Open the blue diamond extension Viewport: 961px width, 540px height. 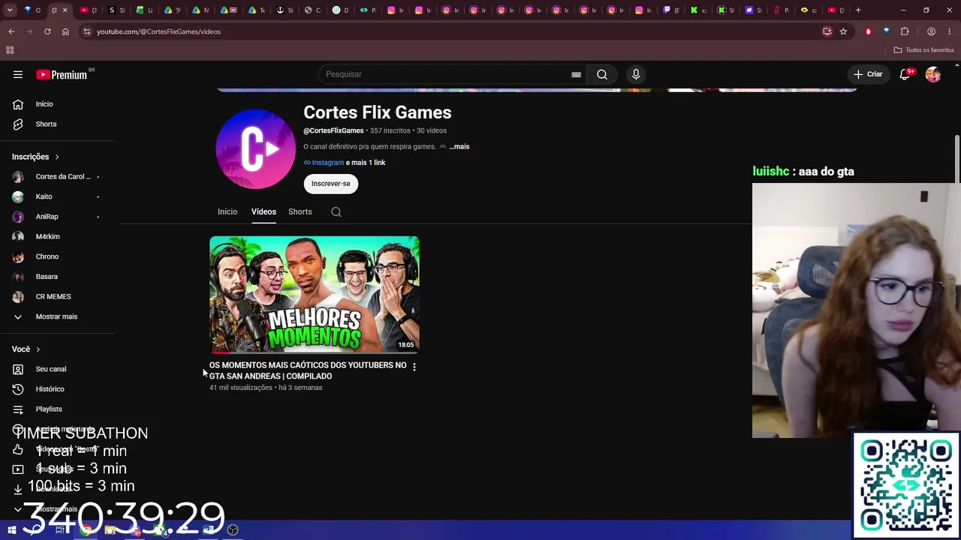pyautogui.click(x=887, y=31)
